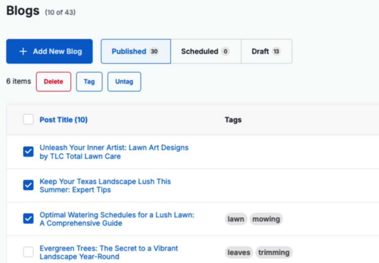The width and height of the screenshot is (379, 263).
Task: Click the leaves tag chip
Action: 239,252
